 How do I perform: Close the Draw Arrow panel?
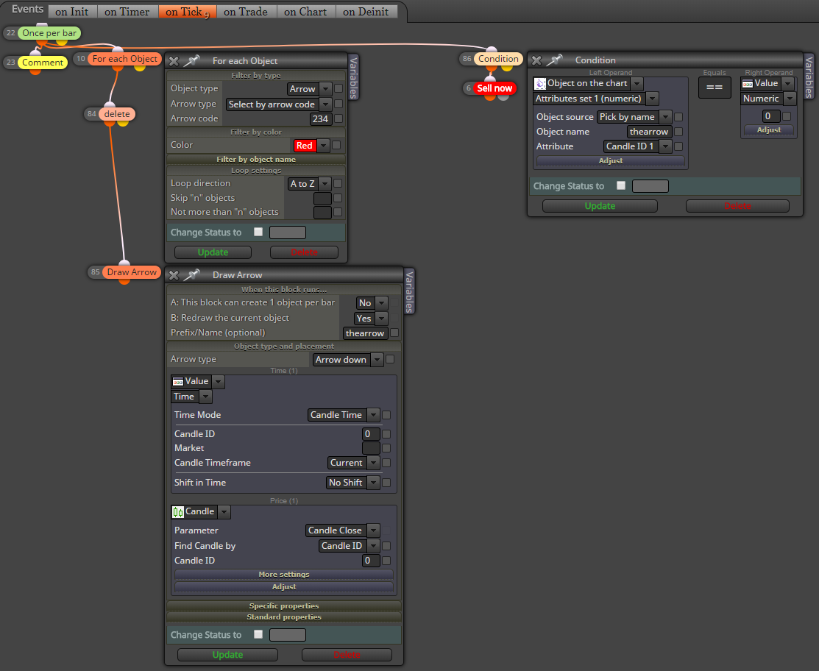pos(174,275)
